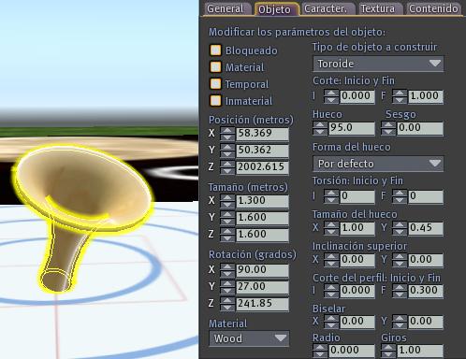The height and width of the screenshot is (359, 466).
Task: Toggle the Inmaterial checkbox
Action: click(x=215, y=101)
